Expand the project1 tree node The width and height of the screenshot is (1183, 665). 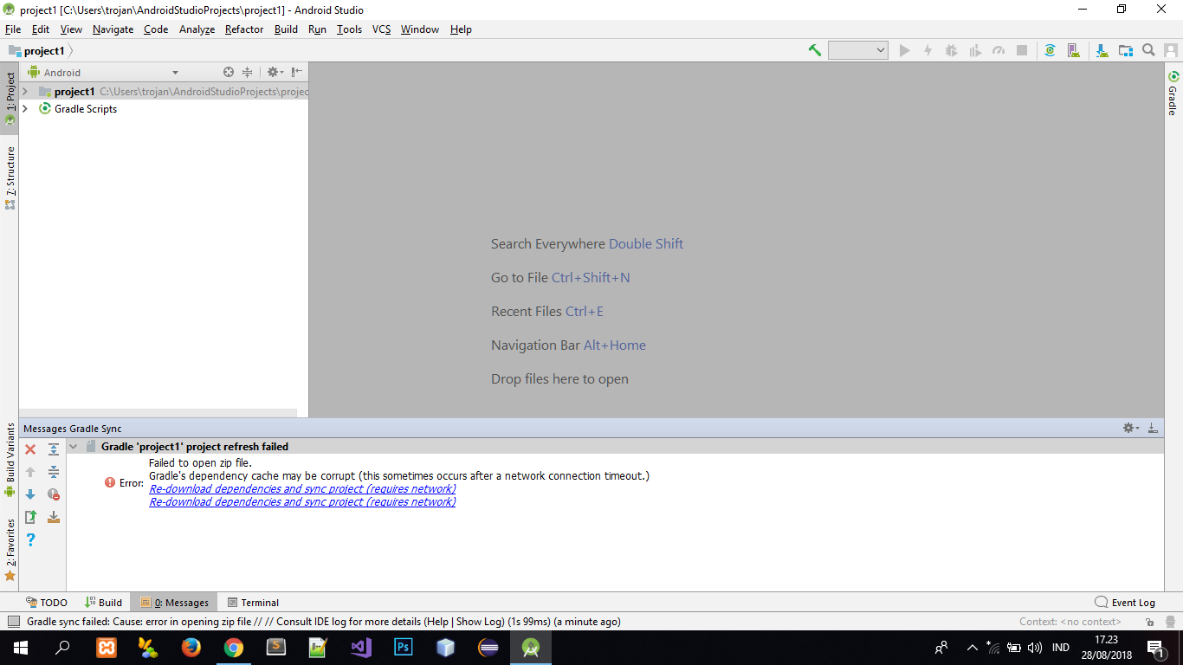coord(25,92)
